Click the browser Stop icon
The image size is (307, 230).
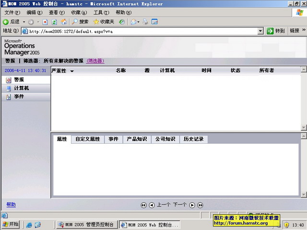coord(45,22)
